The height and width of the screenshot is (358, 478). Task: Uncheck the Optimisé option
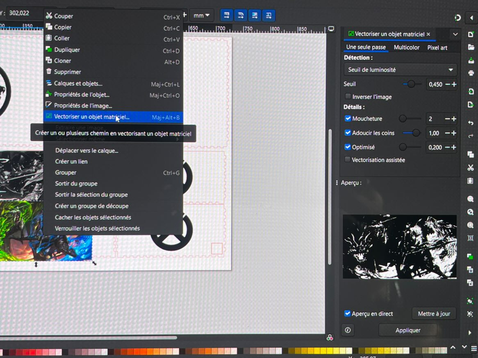click(x=348, y=147)
